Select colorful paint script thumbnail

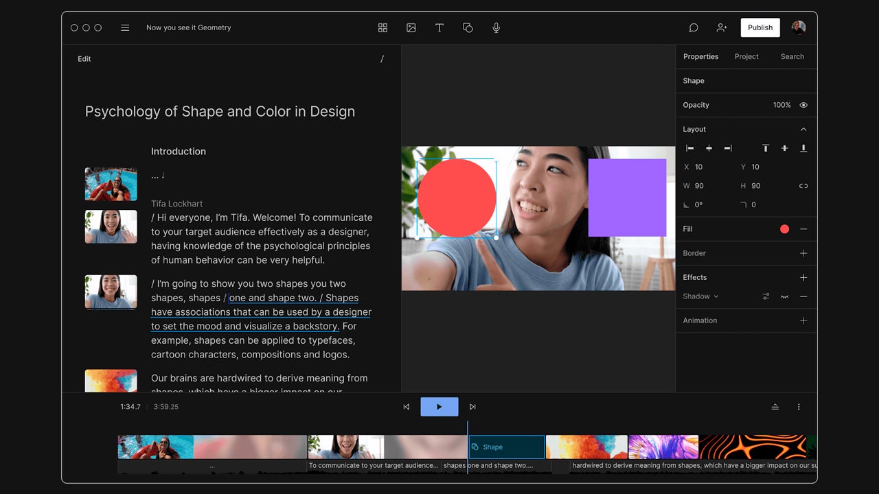coord(111,381)
